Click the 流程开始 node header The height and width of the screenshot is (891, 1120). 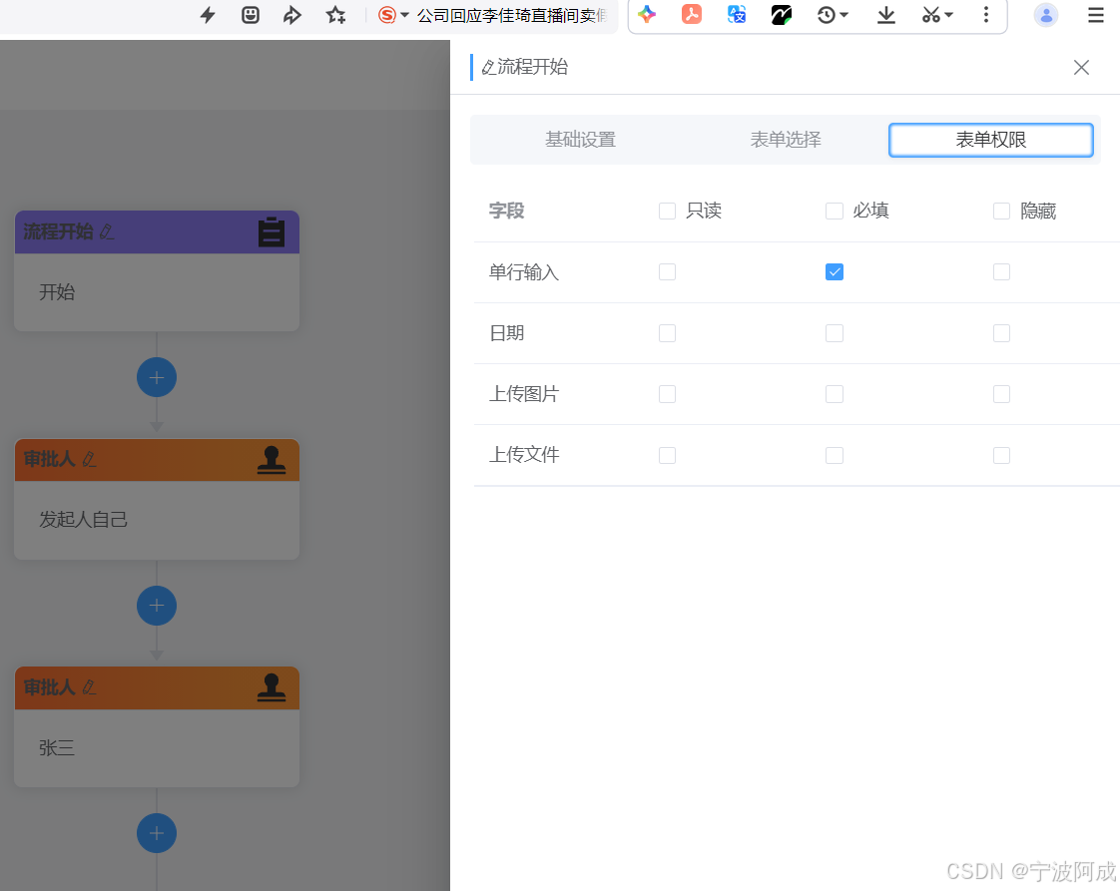pos(157,232)
